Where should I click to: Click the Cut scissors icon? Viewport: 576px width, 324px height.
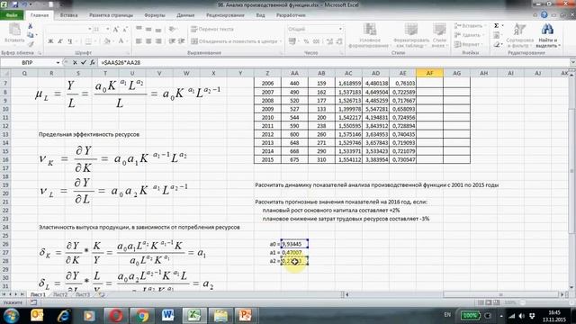point(30,27)
